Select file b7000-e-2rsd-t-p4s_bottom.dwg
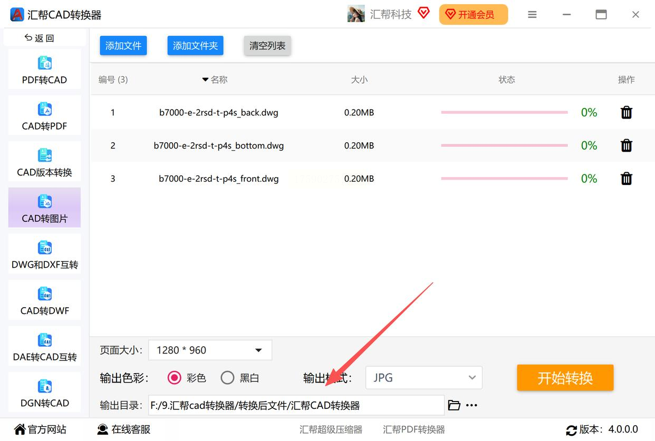Viewport: 655px width, 441px height. (x=219, y=145)
